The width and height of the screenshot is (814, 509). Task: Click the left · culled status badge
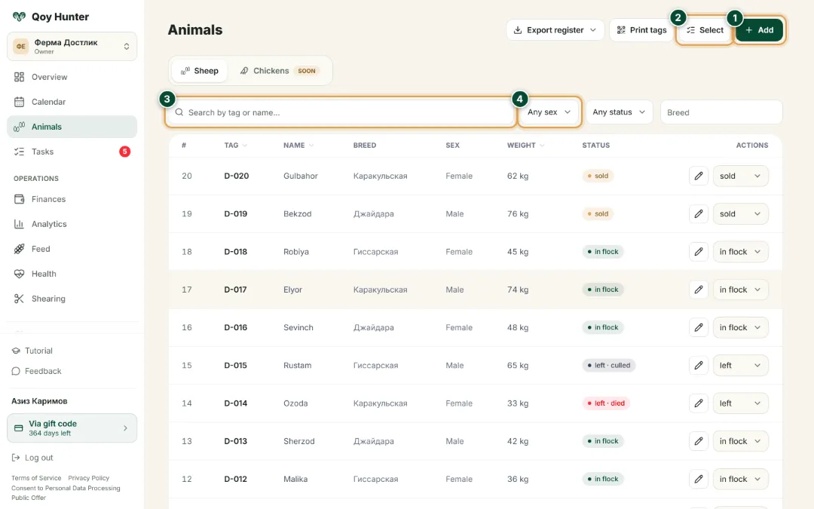[x=609, y=366]
